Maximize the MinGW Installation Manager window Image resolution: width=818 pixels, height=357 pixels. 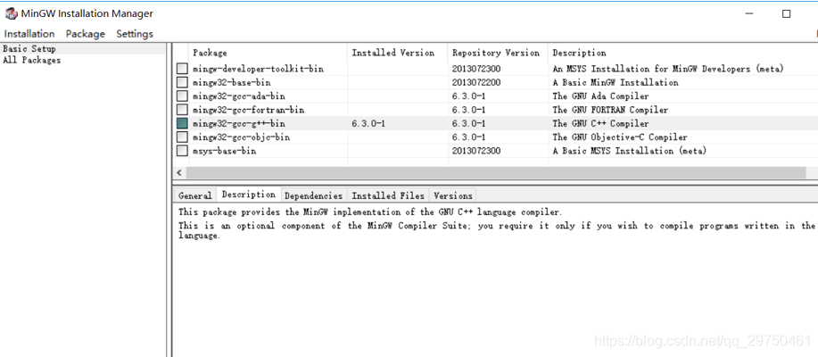[786, 13]
